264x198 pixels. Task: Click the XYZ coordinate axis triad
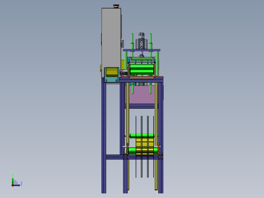point(16,180)
